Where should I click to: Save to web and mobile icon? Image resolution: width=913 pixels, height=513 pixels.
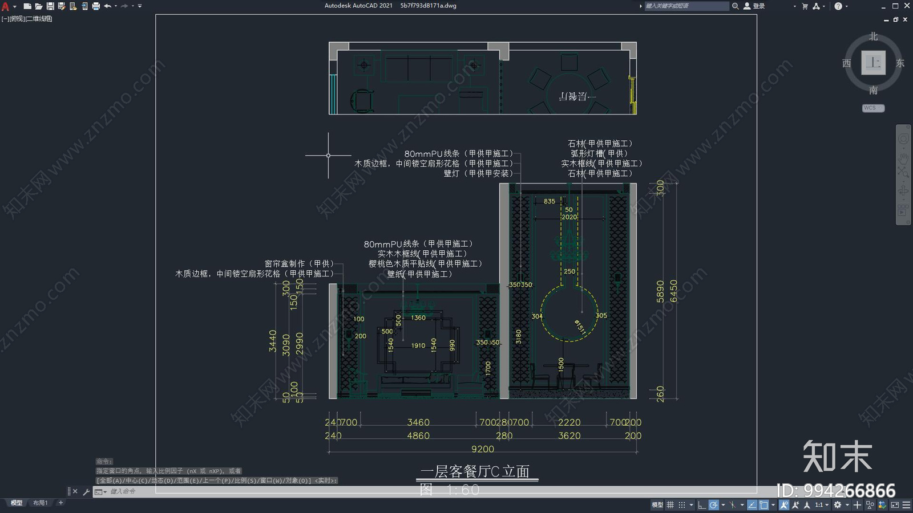84,6
